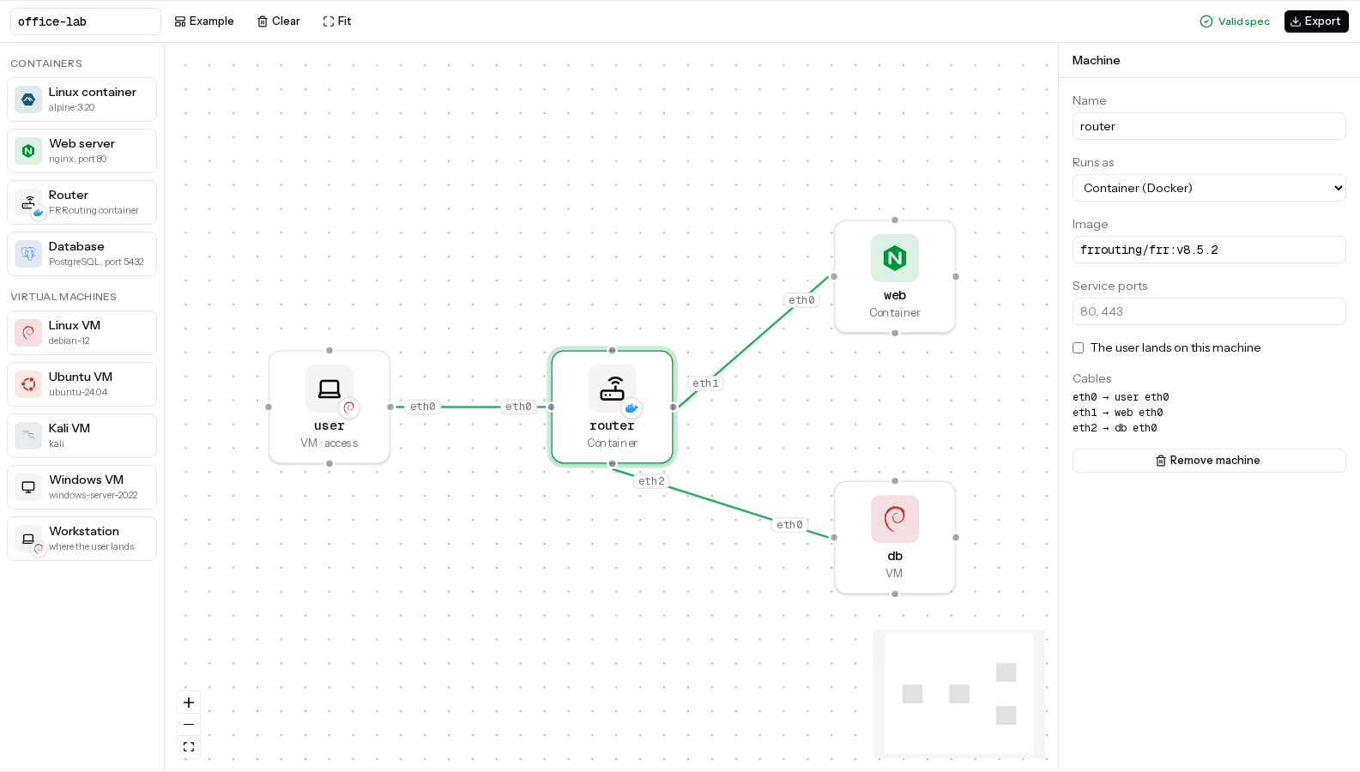Screen dimensions: 1360x772
Task: Click the eth1 cable label near router
Action: (x=705, y=383)
